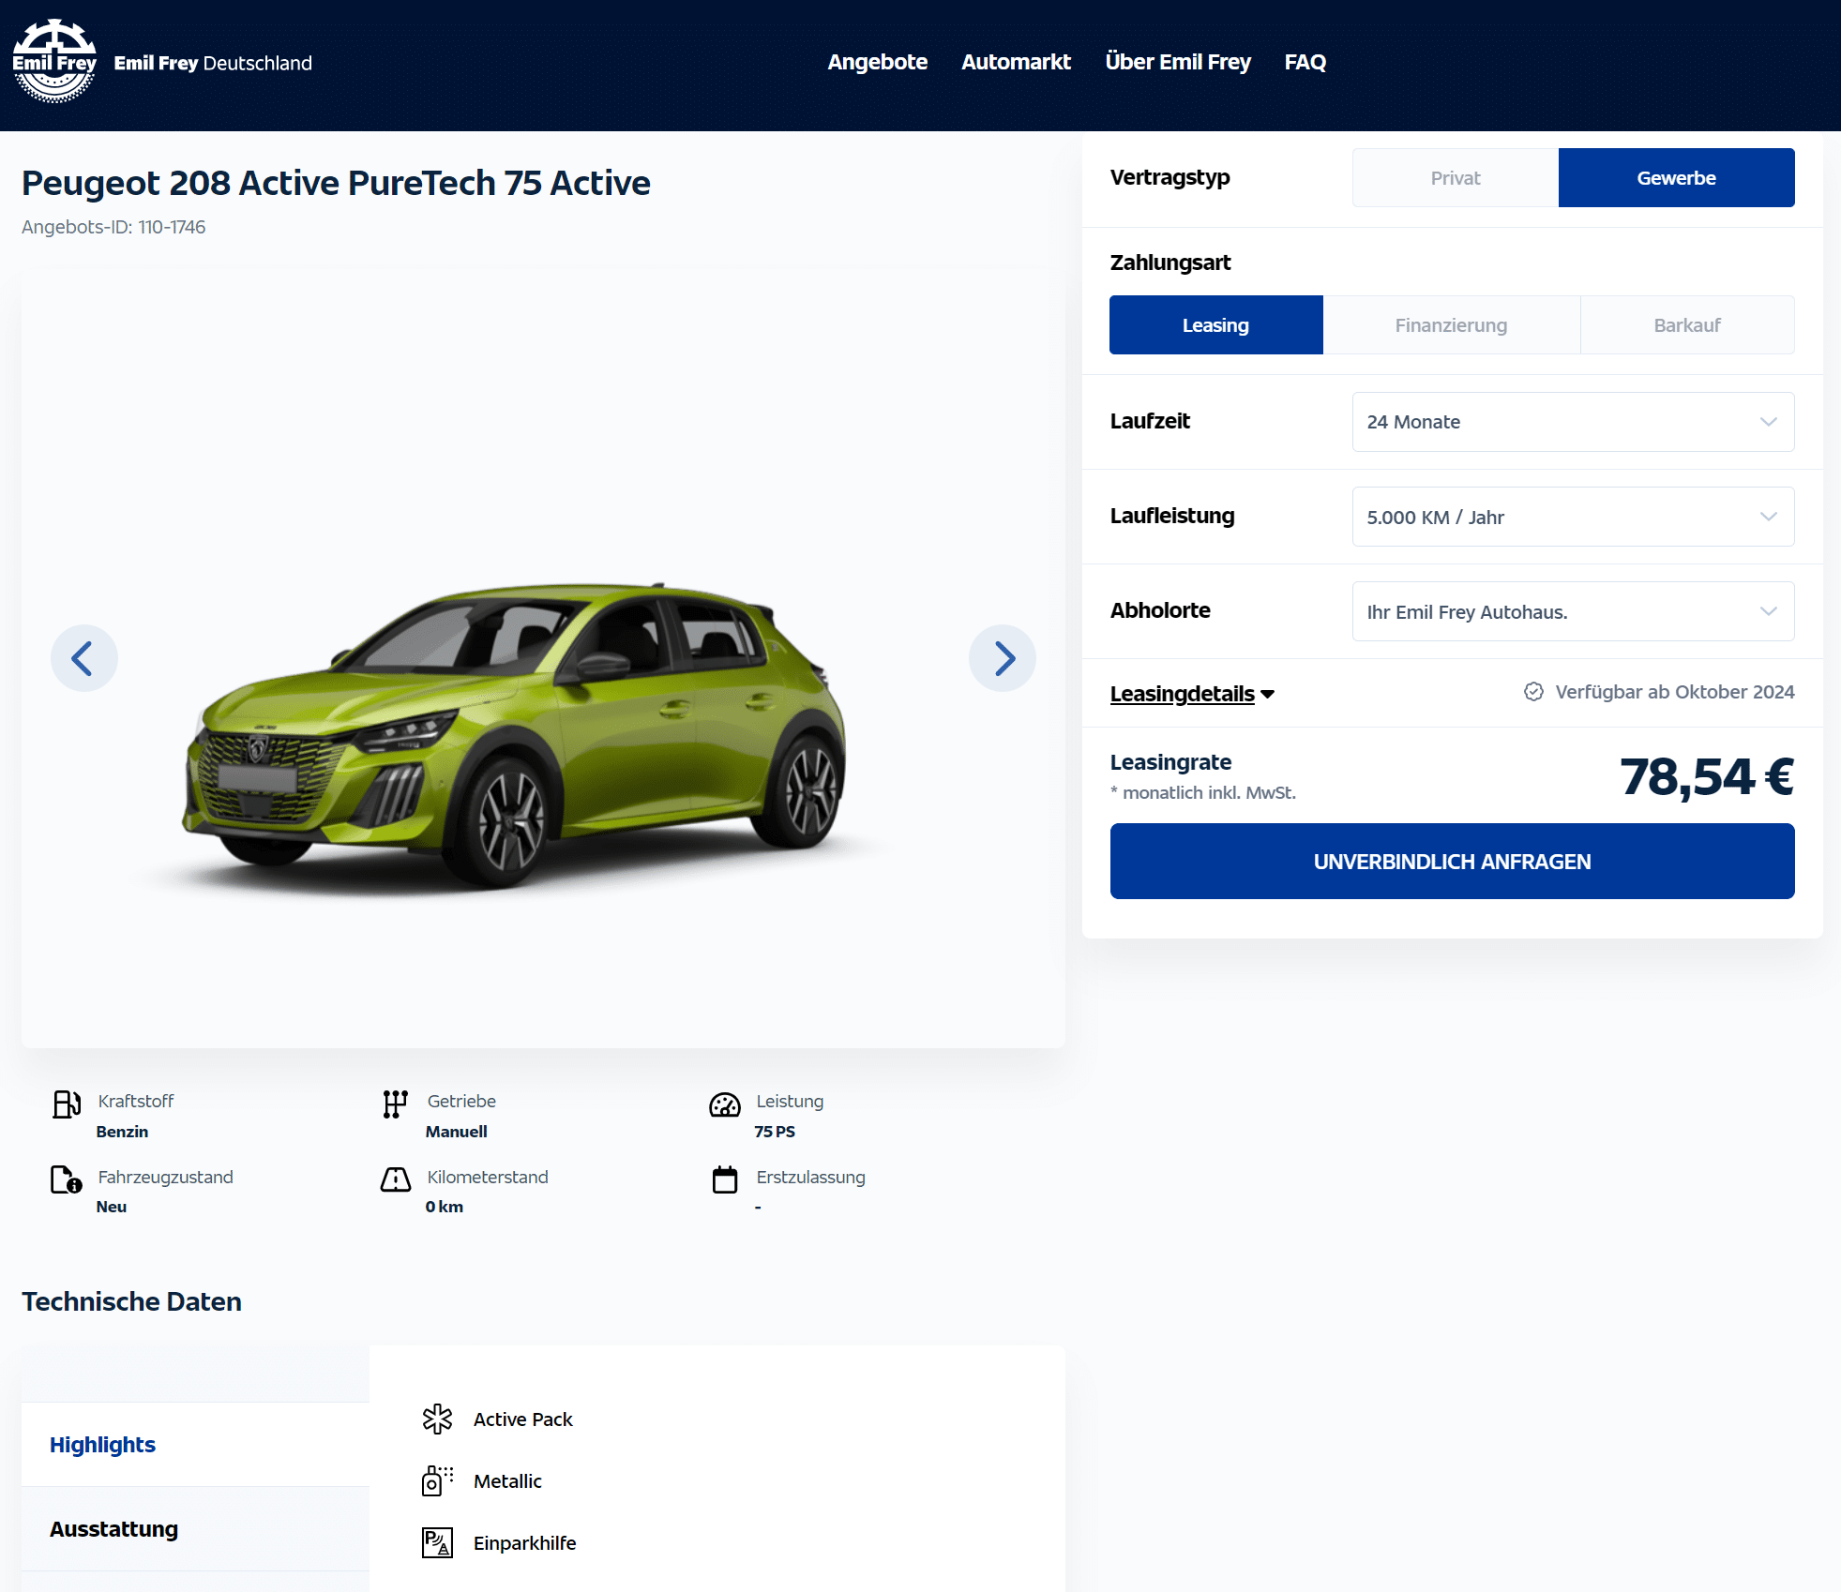Click the Metallic spray paint icon
The image size is (1841, 1592).
tap(437, 1481)
